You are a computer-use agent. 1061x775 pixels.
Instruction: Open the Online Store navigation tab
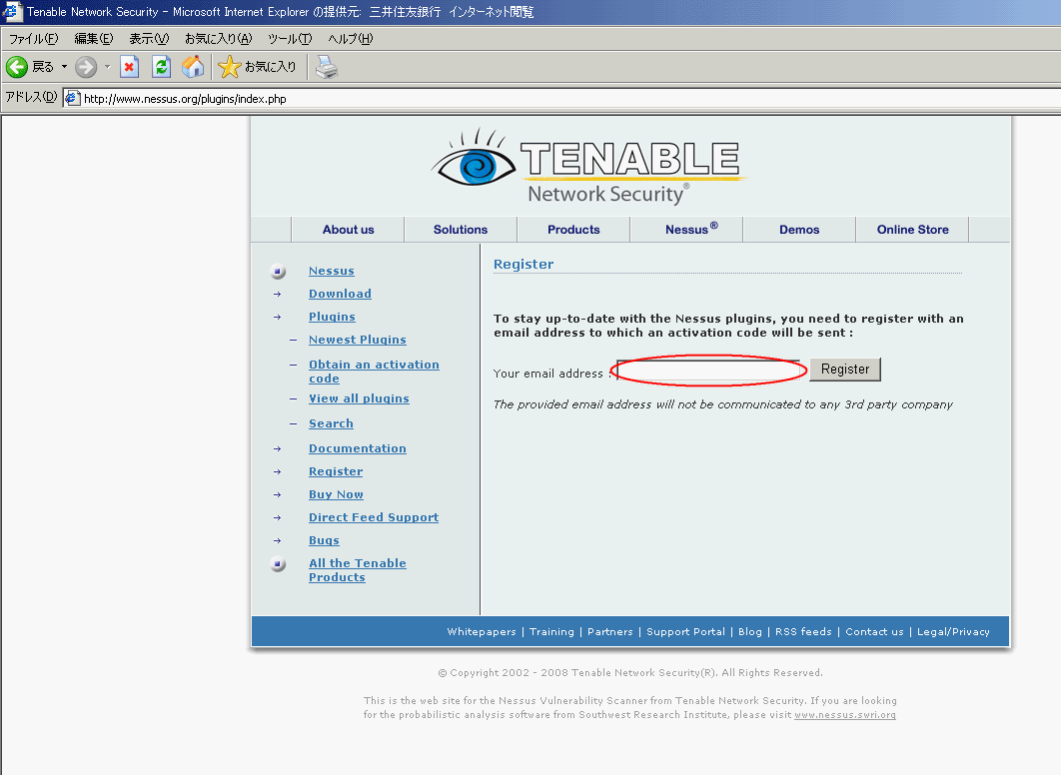click(912, 230)
